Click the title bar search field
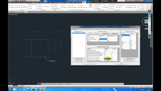 pyautogui.click(x=121, y=1)
